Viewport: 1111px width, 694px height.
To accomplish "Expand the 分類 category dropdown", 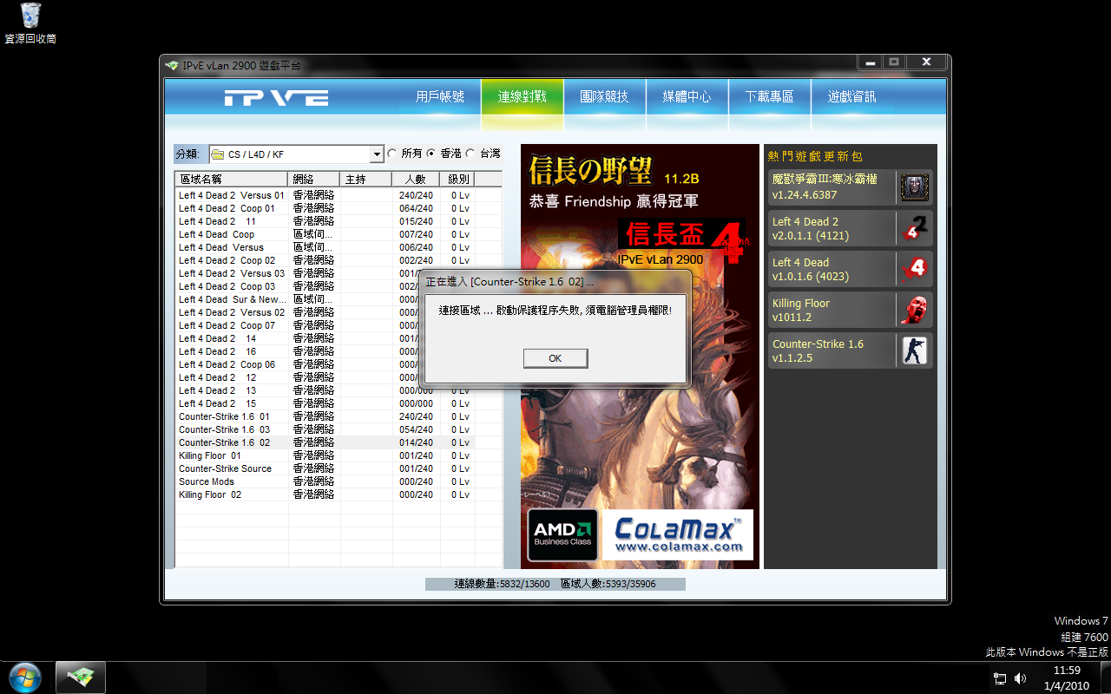I will pos(377,154).
